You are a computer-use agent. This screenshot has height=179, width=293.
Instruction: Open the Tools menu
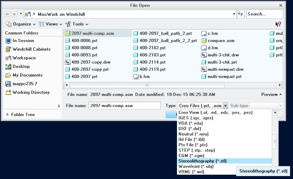click(77, 24)
